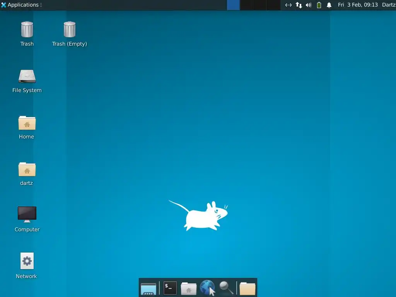
Task: Open the volume speaker tray icon
Action: (309, 5)
